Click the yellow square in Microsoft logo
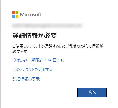Viewport: 118px width, 108px height. coord(17,16)
